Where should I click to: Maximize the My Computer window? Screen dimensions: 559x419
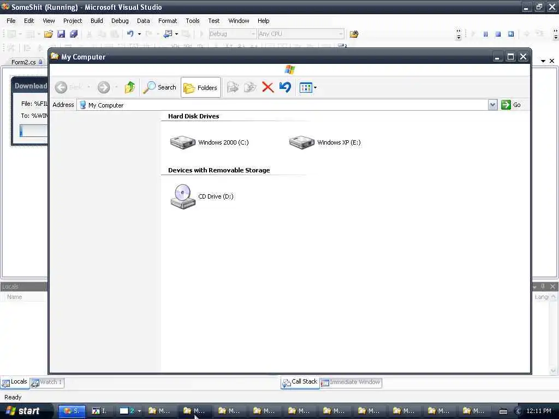(x=510, y=57)
